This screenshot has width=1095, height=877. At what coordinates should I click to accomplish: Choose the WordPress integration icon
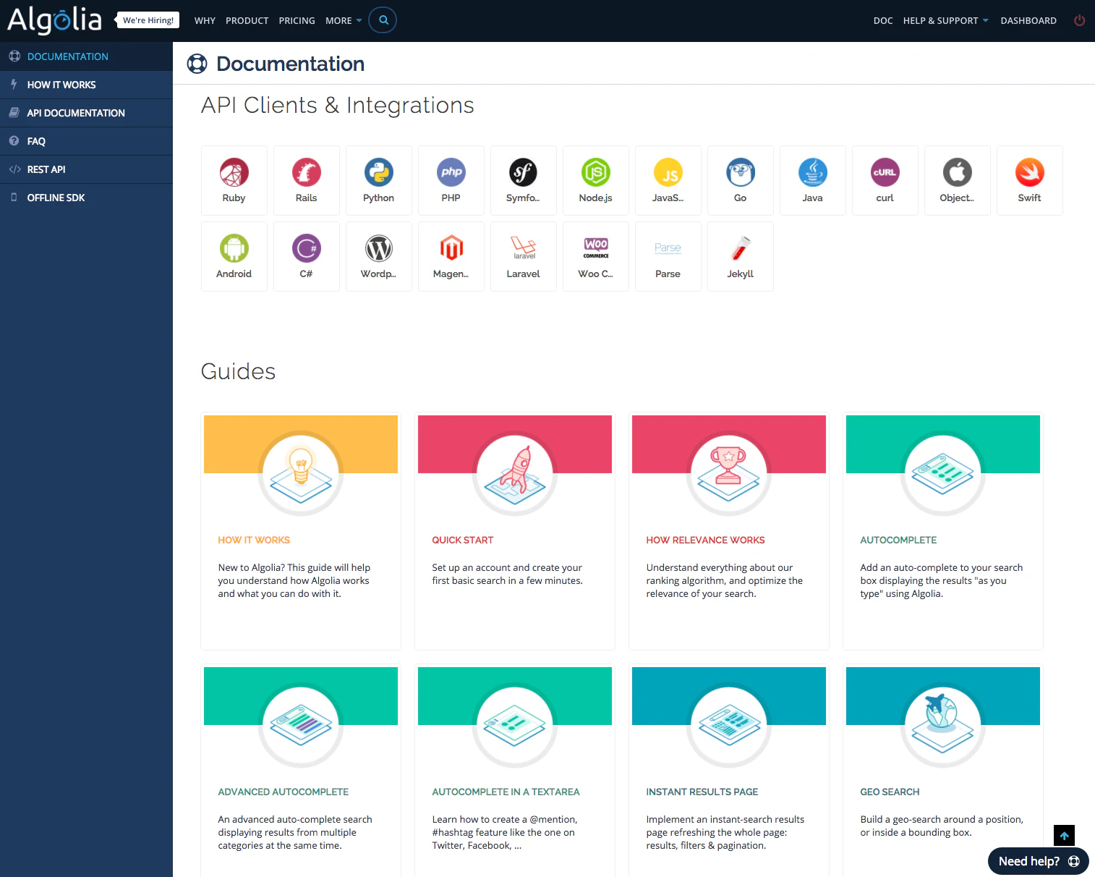pos(378,249)
